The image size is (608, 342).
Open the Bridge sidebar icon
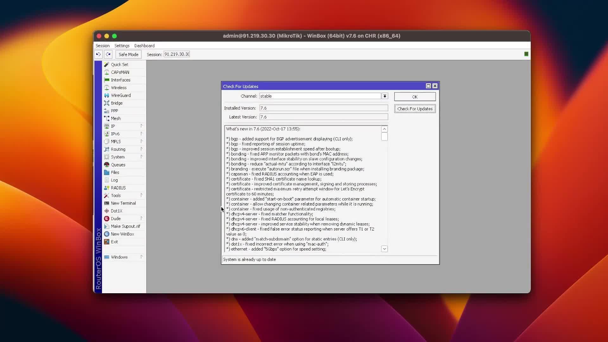[x=106, y=103]
